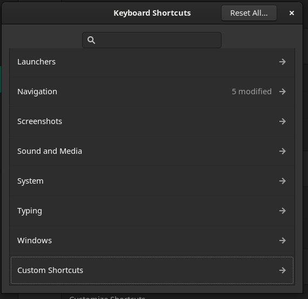This screenshot has height=299, width=308.
Task: Open the Typing shortcuts category
Action: click(152, 211)
